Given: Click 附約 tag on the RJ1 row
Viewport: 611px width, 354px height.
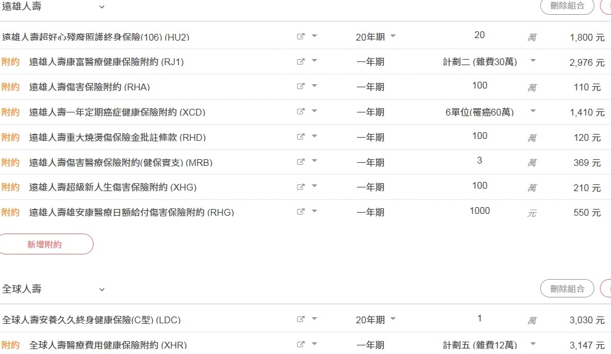Looking at the screenshot, I should tap(10, 62).
